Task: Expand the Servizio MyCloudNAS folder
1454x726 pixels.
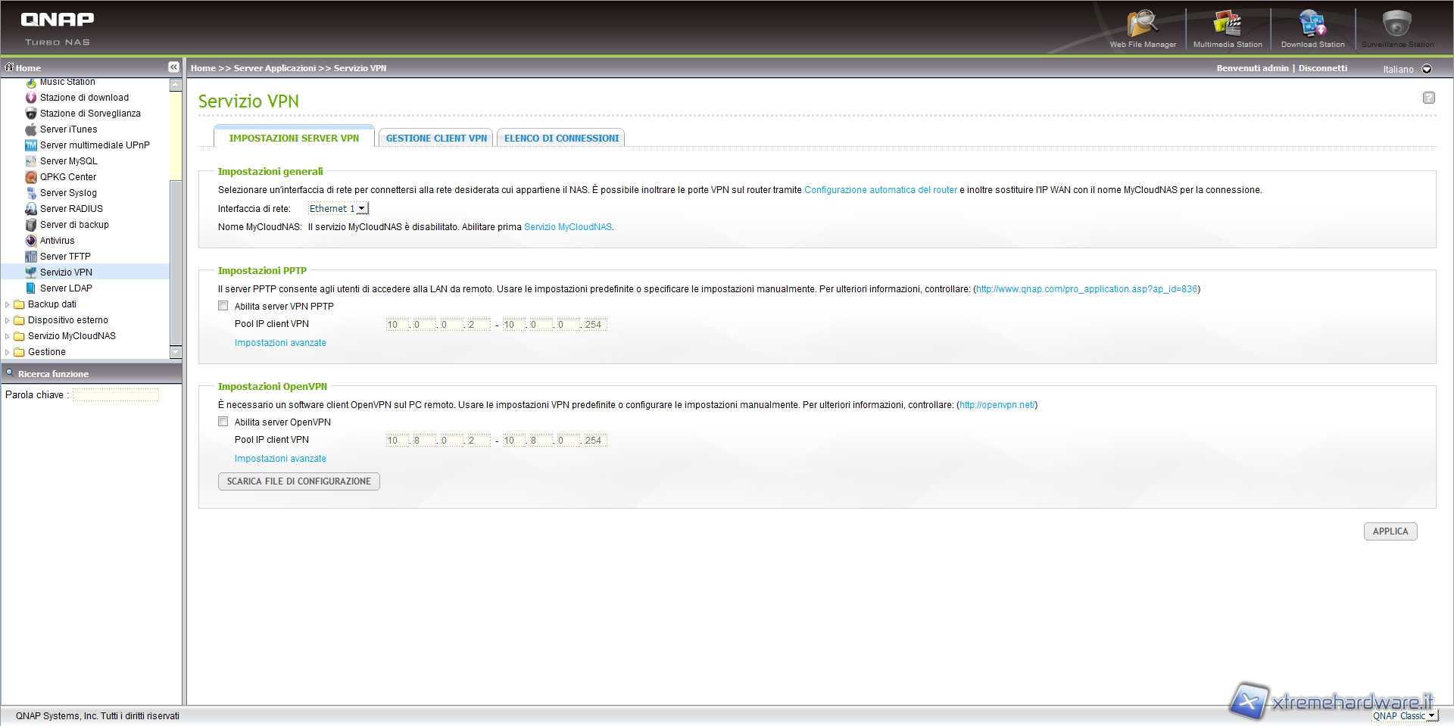Action: pos(8,336)
